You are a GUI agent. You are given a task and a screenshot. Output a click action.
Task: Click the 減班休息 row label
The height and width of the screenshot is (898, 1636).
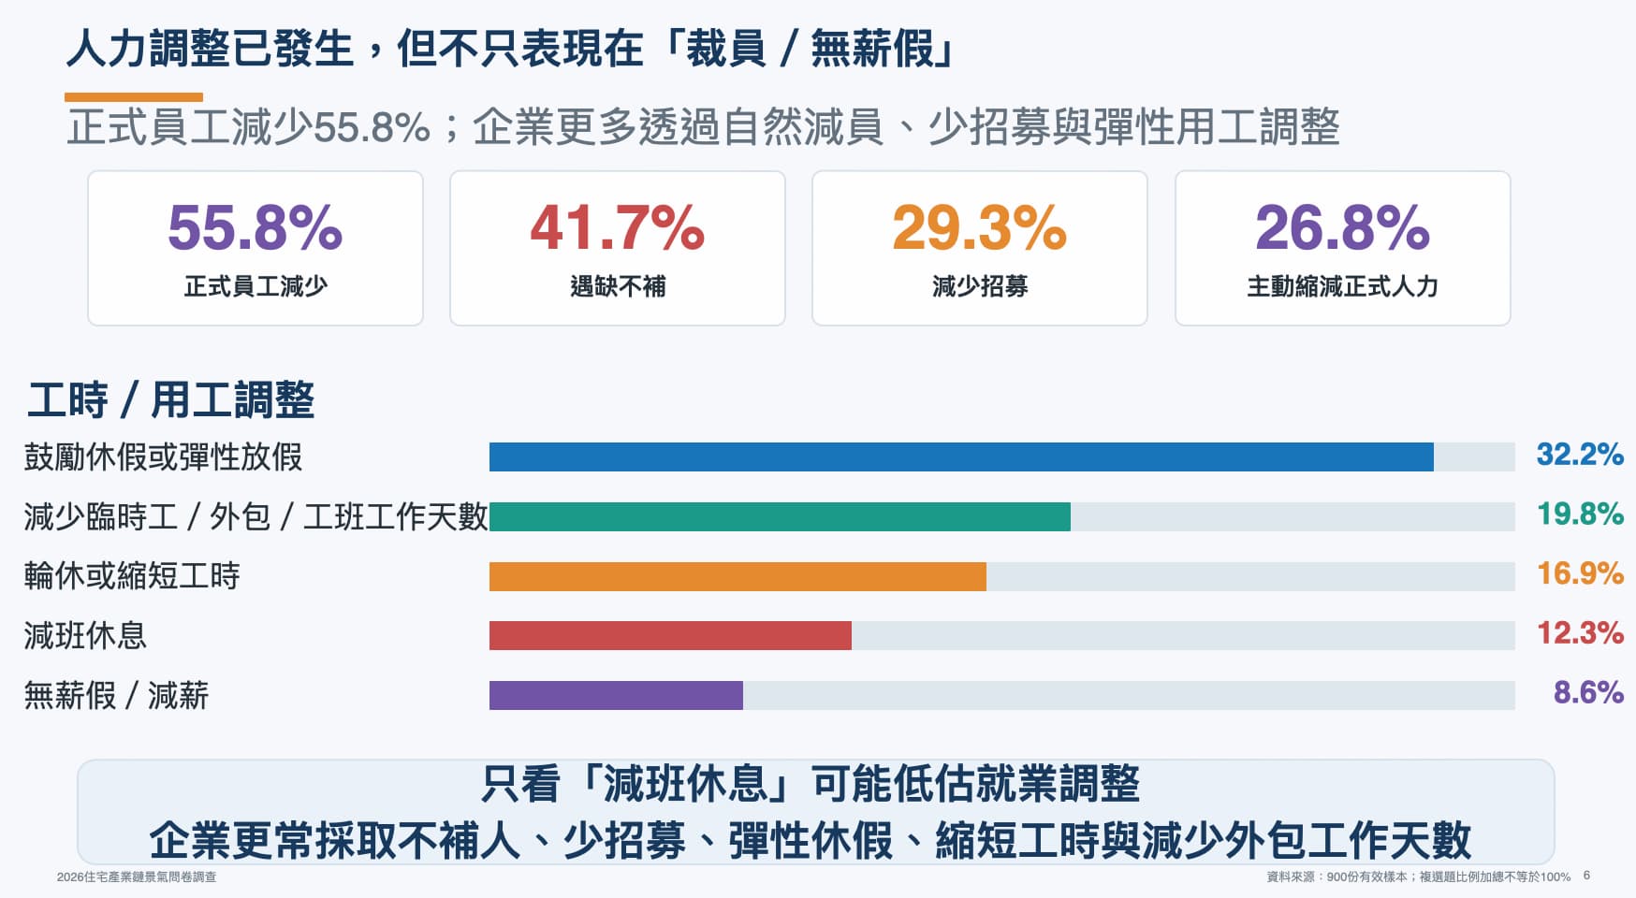pyautogui.click(x=85, y=636)
